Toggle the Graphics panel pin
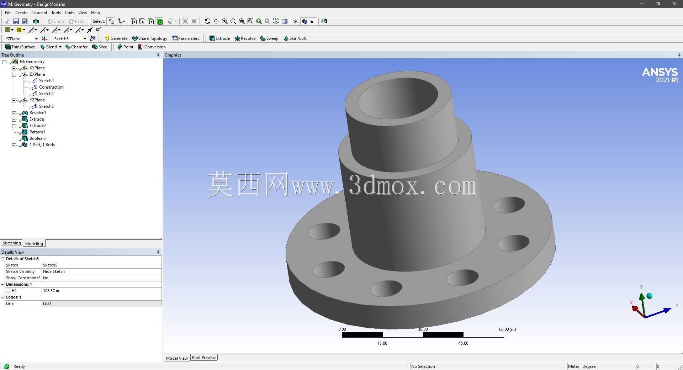The height and width of the screenshot is (370, 683). [679, 55]
